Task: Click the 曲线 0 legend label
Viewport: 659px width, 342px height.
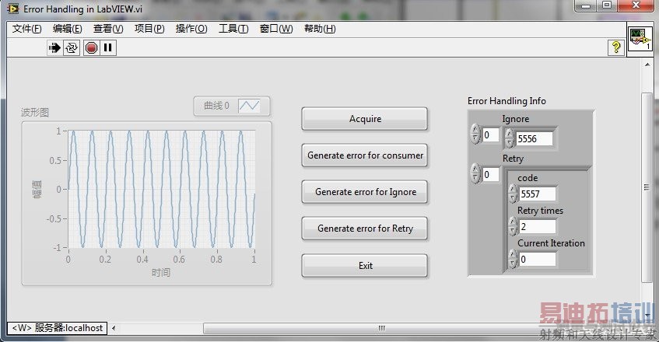Action: click(x=216, y=106)
